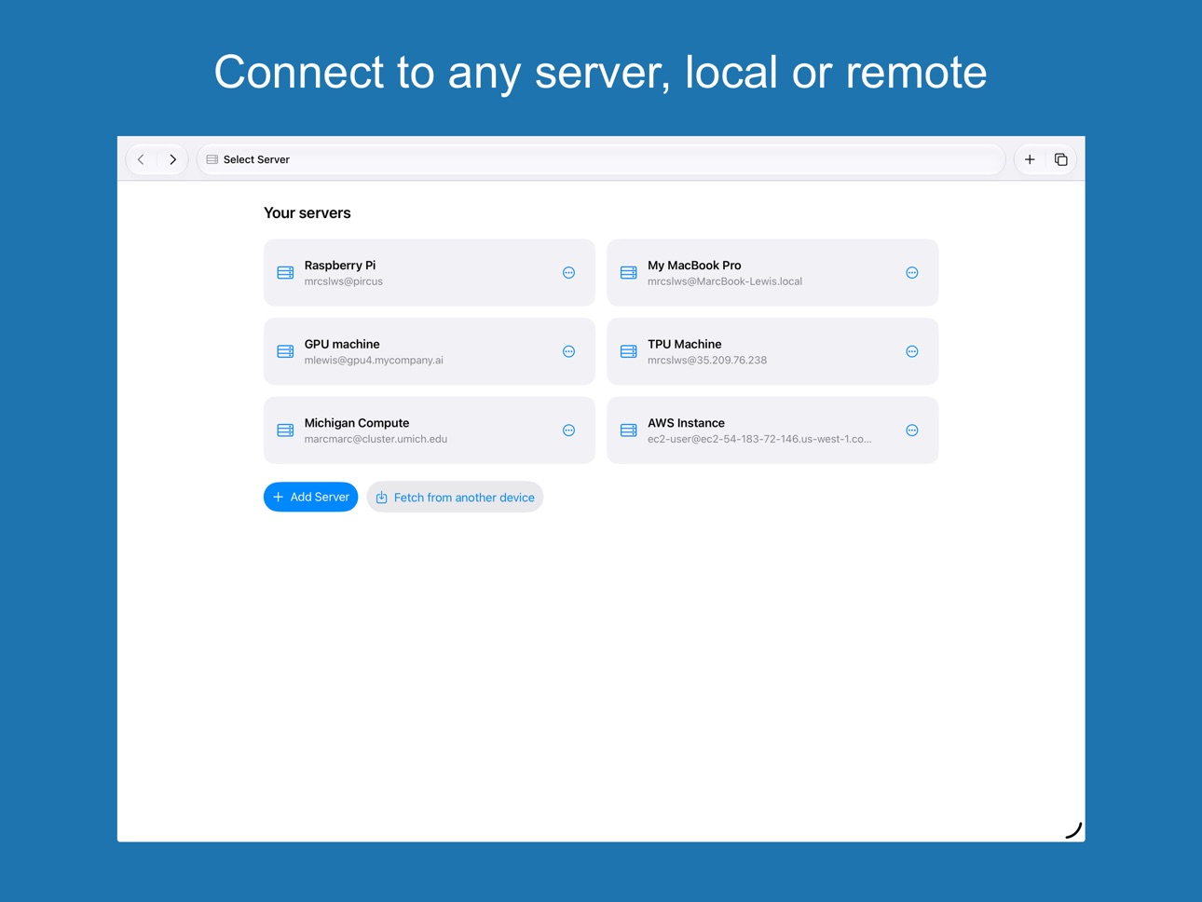Click the Select Server address bar
This screenshot has height=902, width=1202.
click(601, 159)
